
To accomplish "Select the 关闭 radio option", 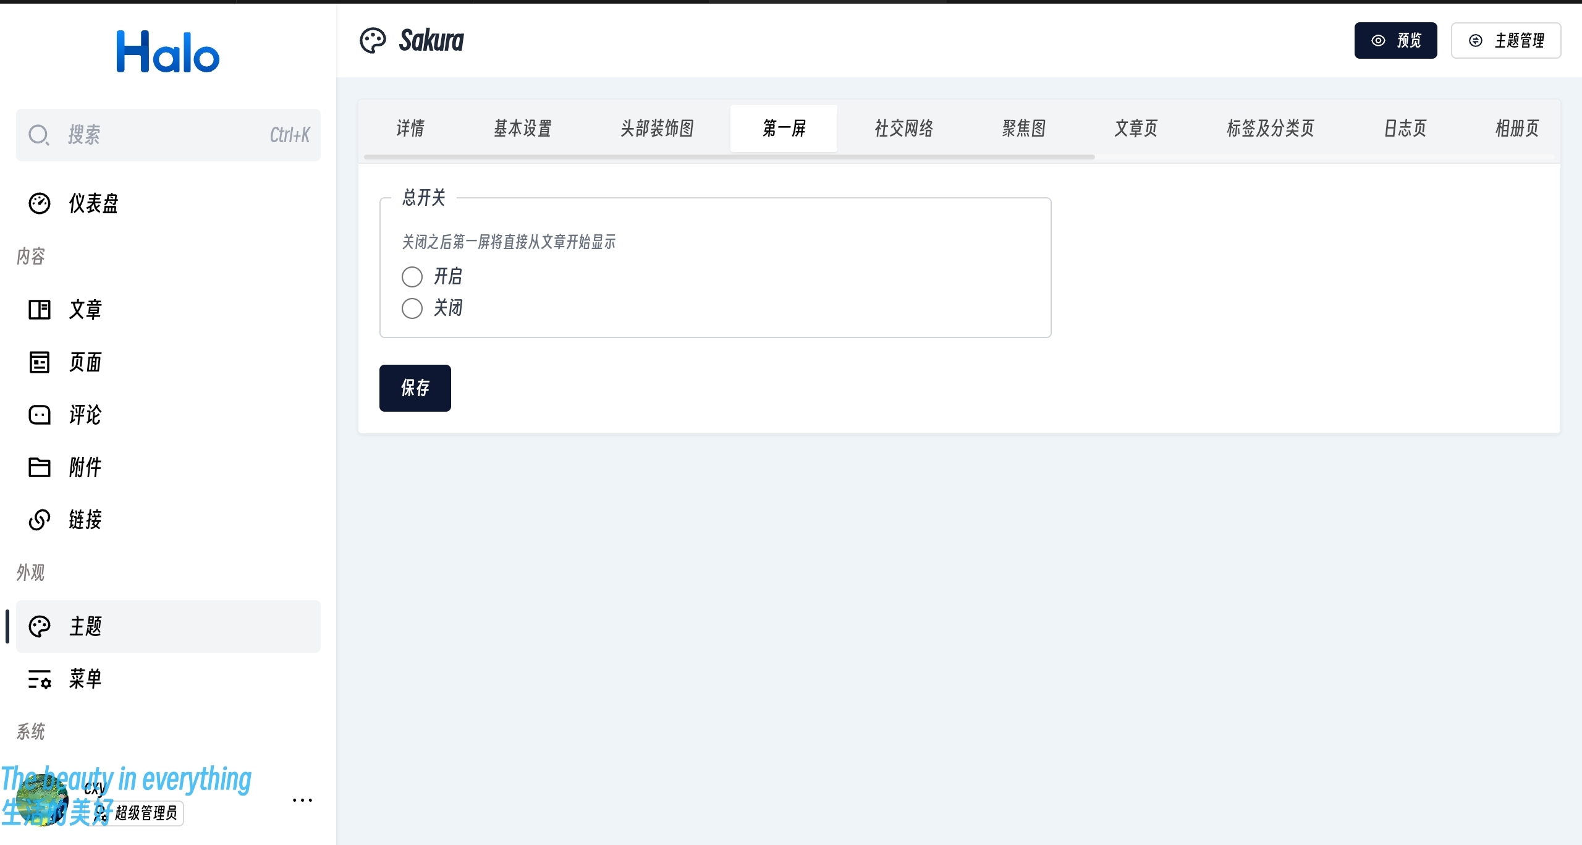I will 411,307.
